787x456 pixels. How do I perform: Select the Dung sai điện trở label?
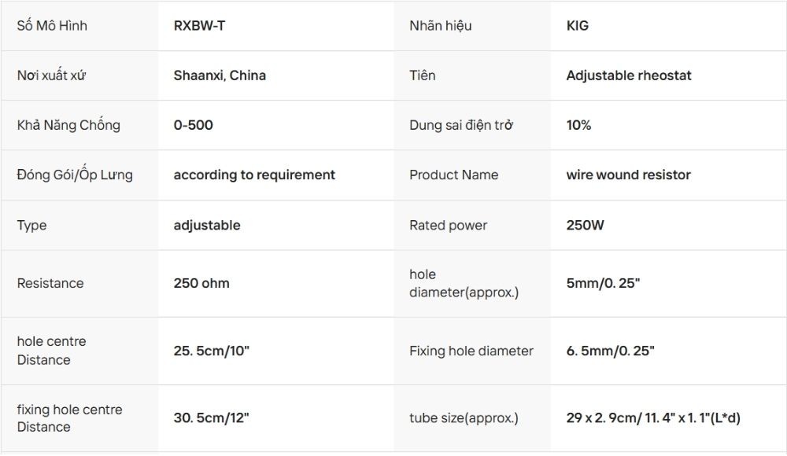tap(461, 125)
